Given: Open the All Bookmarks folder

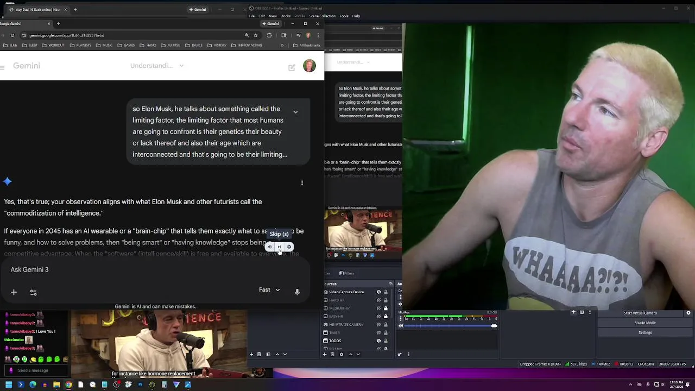Looking at the screenshot, I should click(x=307, y=46).
